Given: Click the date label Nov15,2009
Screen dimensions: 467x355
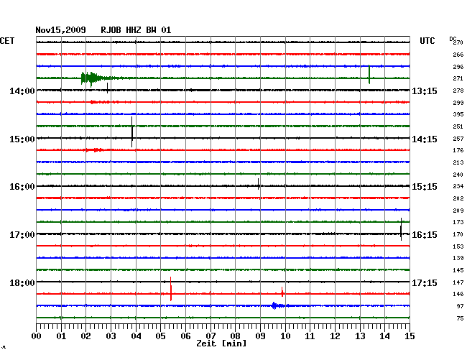Looking at the screenshot, I should [x=60, y=30].
